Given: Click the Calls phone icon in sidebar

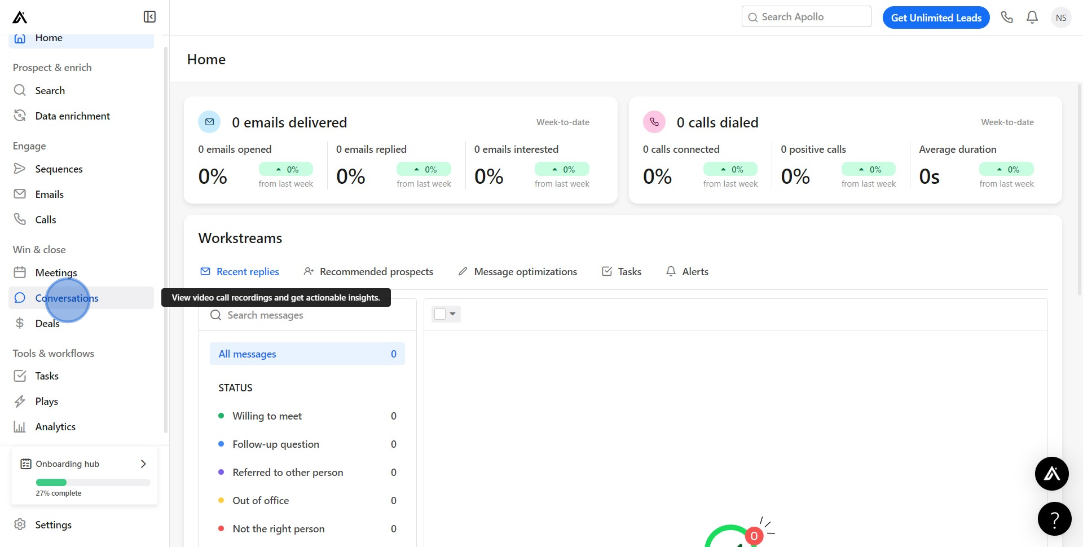Looking at the screenshot, I should pos(20,219).
